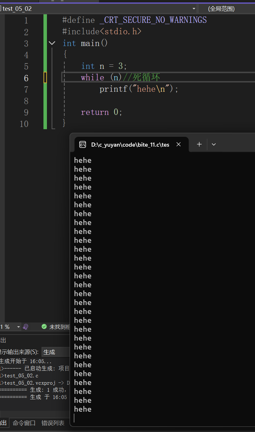Screen dimensions: 255x432
Task: Click output line '1>test_05_02.c'
Action: click(19, 376)
